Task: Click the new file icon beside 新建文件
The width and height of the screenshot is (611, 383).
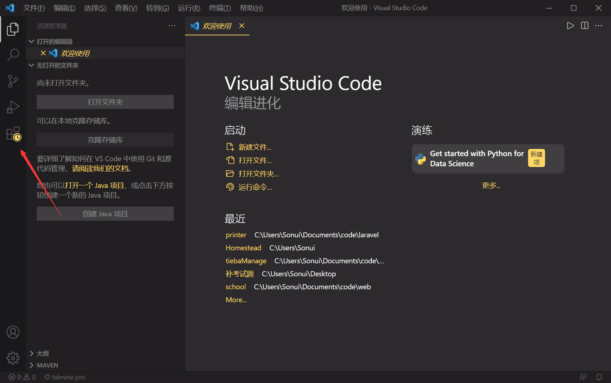Action: pos(230,147)
